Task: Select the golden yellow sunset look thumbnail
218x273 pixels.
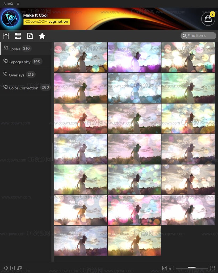Action: [134, 241]
